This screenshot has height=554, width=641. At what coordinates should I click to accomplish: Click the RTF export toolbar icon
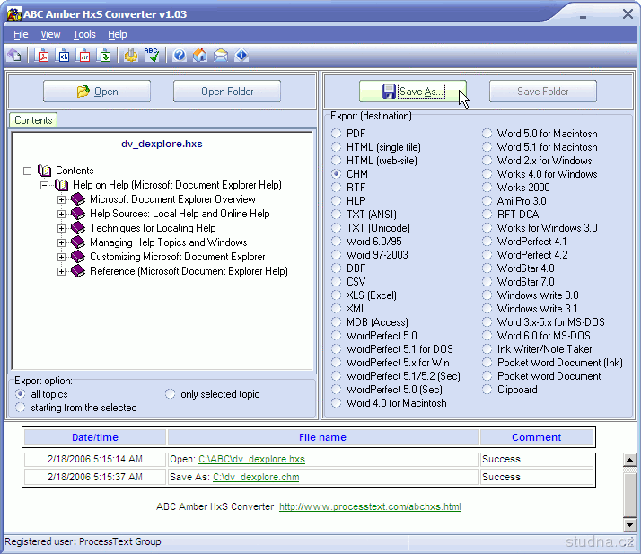click(x=84, y=56)
